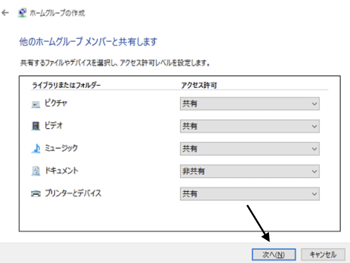Viewport: 350px width, 263px height.
Task: Open the ビデオ access permission dropdown
Action: coord(249,126)
